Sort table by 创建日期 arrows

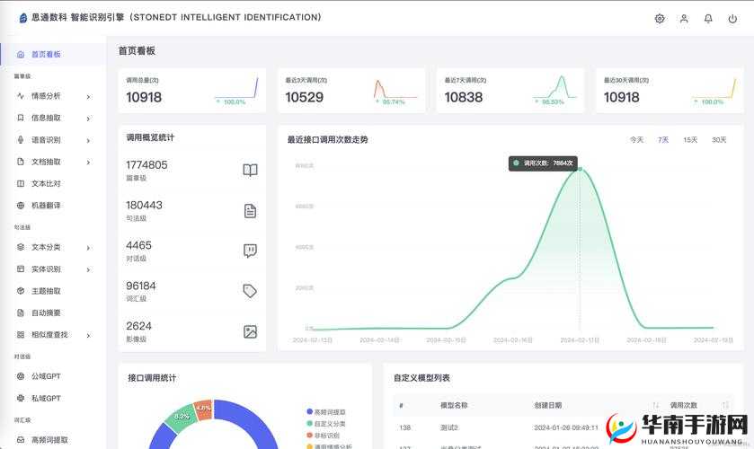tap(656, 405)
